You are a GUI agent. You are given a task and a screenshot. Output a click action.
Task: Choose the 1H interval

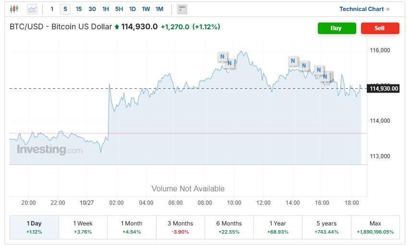point(106,9)
